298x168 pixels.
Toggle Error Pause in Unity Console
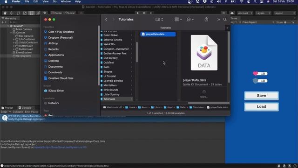pos(32,112)
